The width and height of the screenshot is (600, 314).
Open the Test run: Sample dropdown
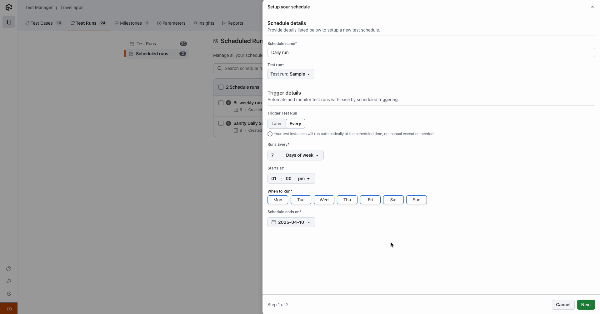pyautogui.click(x=291, y=74)
